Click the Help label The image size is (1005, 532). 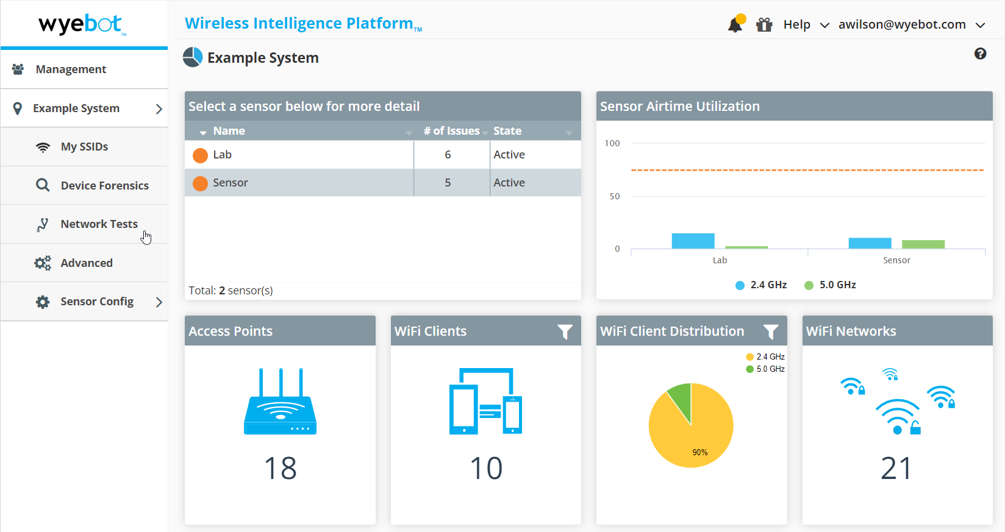tap(796, 24)
